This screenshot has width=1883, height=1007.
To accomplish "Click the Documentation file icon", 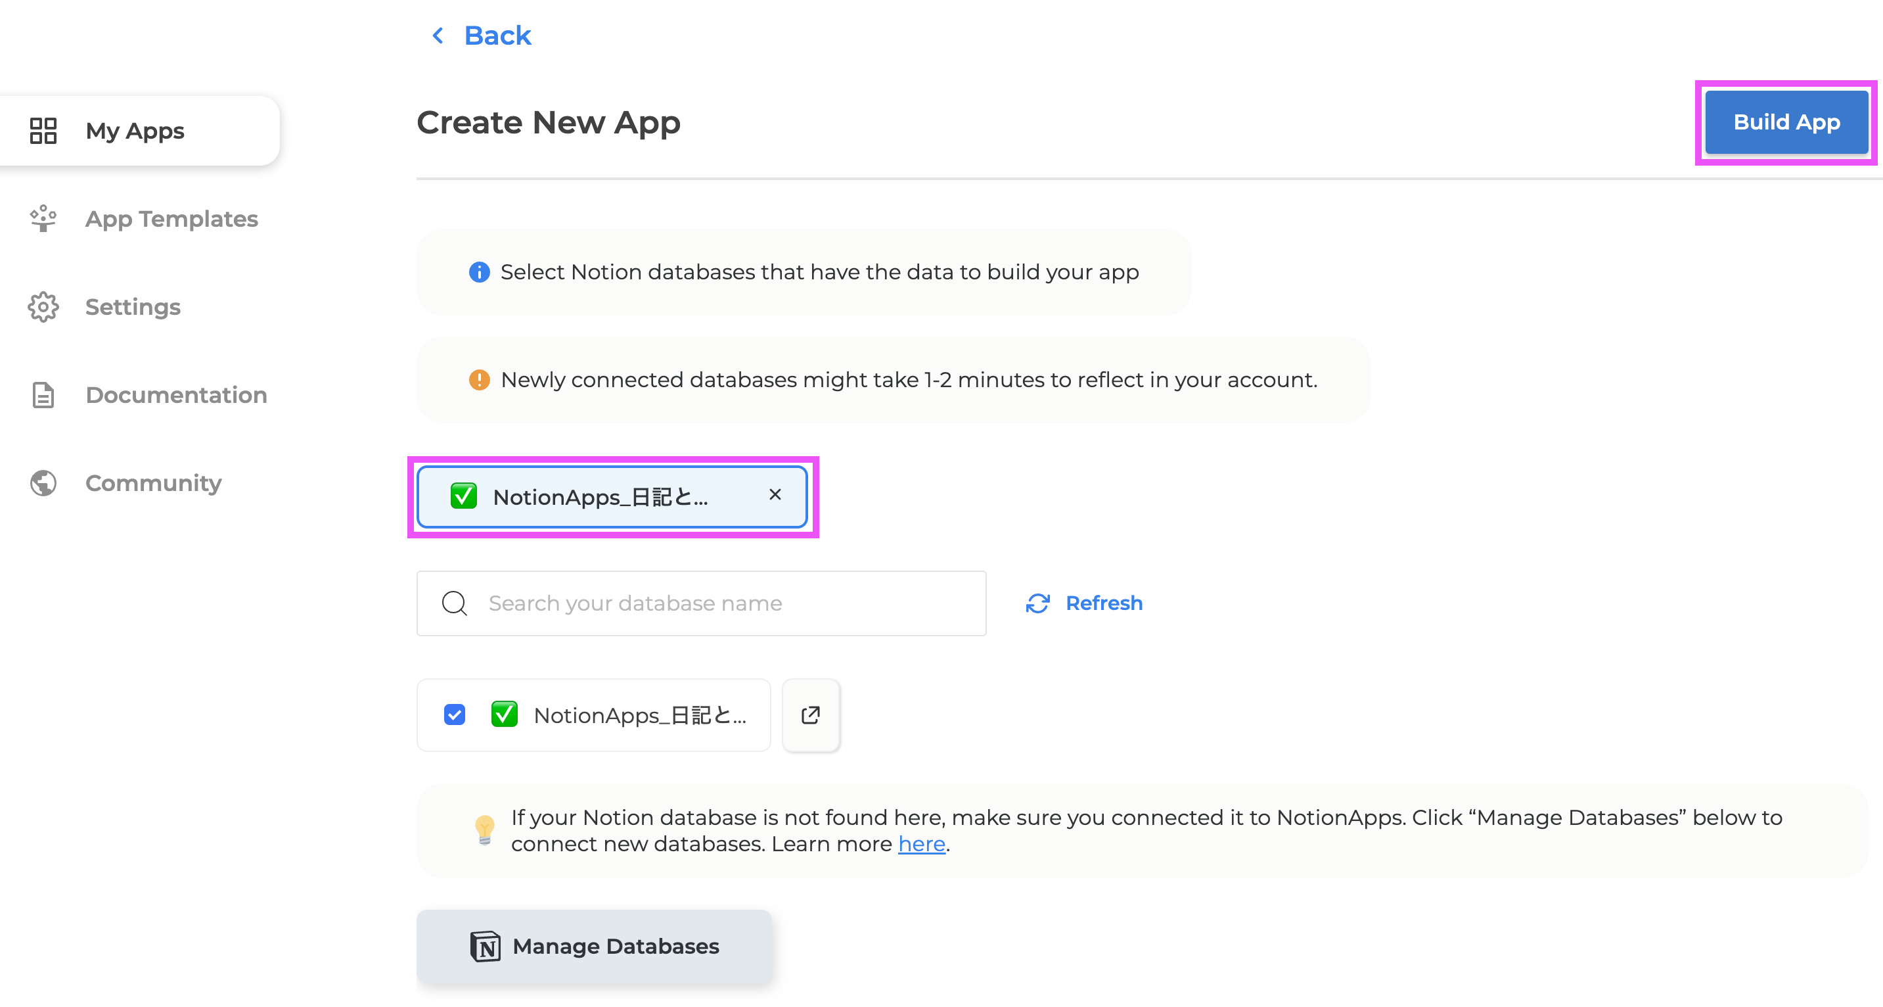I will coord(43,395).
